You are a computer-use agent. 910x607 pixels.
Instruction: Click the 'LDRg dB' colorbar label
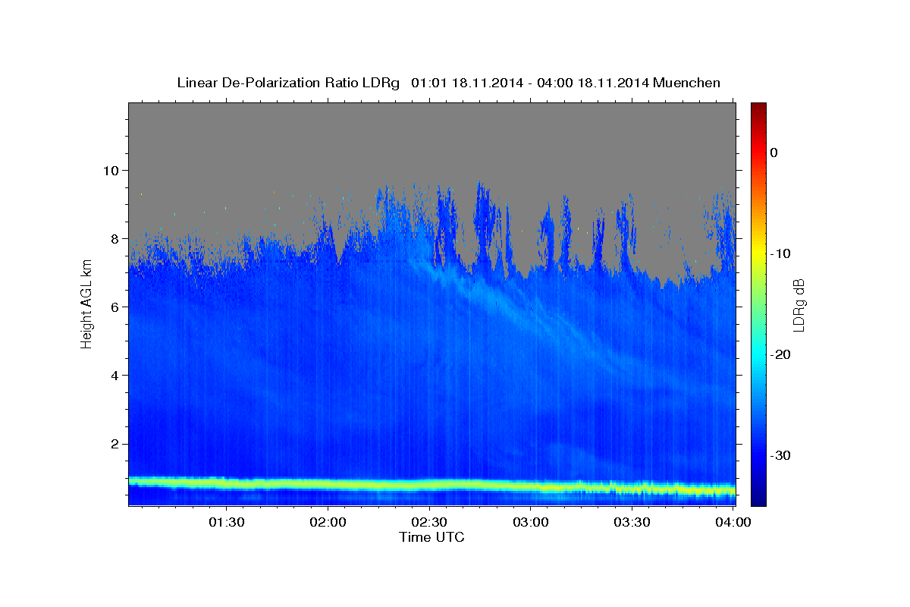click(x=799, y=304)
